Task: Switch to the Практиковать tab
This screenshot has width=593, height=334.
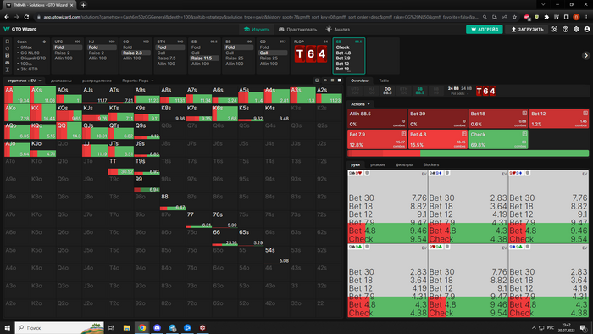Action: point(297,29)
